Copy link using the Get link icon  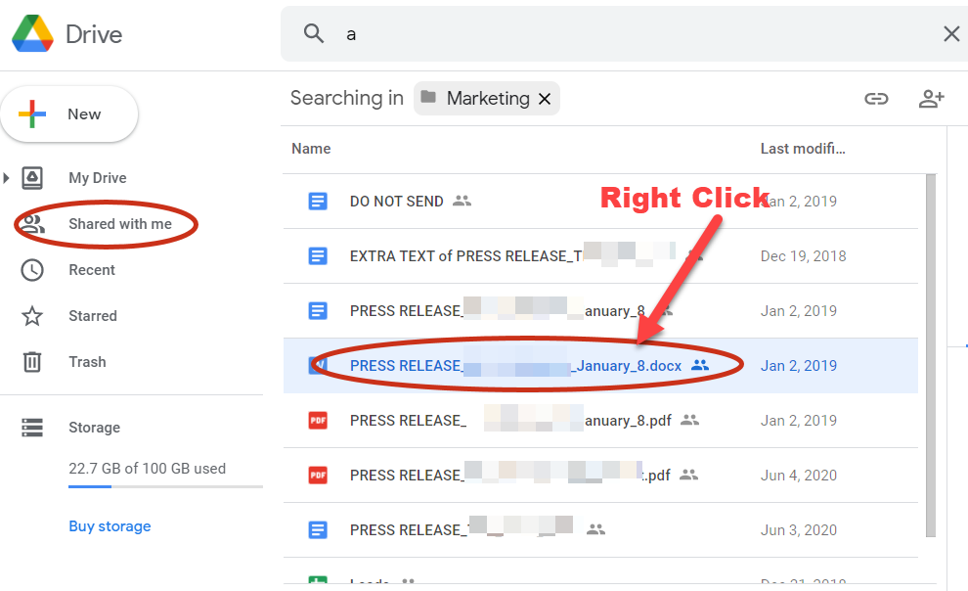point(876,98)
